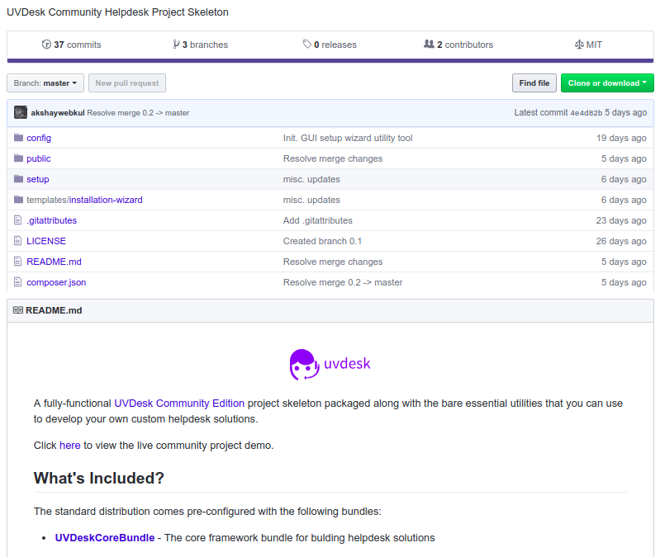Click the purple language bar
The width and height of the screenshot is (660, 557).
[x=330, y=61]
